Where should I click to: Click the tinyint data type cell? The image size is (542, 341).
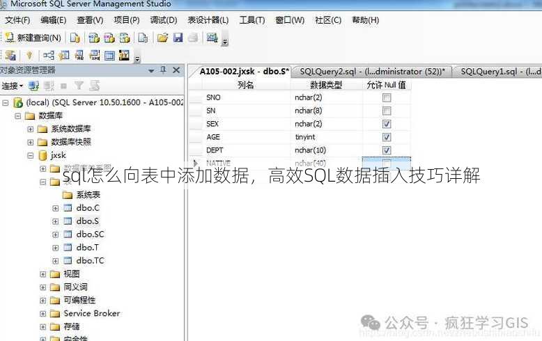pyautogui.click(x=327, y=137)
